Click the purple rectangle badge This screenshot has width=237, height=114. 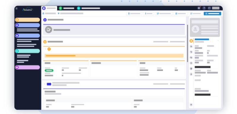coord(49,84)
